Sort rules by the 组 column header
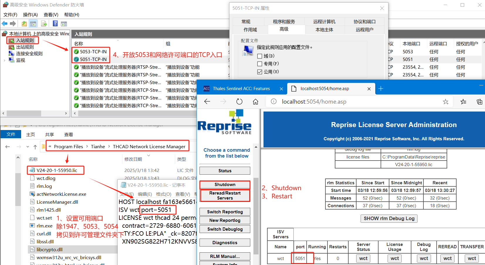 [168, 44]
